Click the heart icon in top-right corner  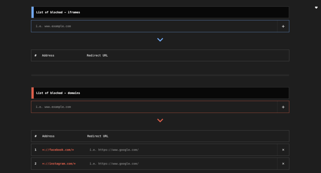click(x=316, y=8)
